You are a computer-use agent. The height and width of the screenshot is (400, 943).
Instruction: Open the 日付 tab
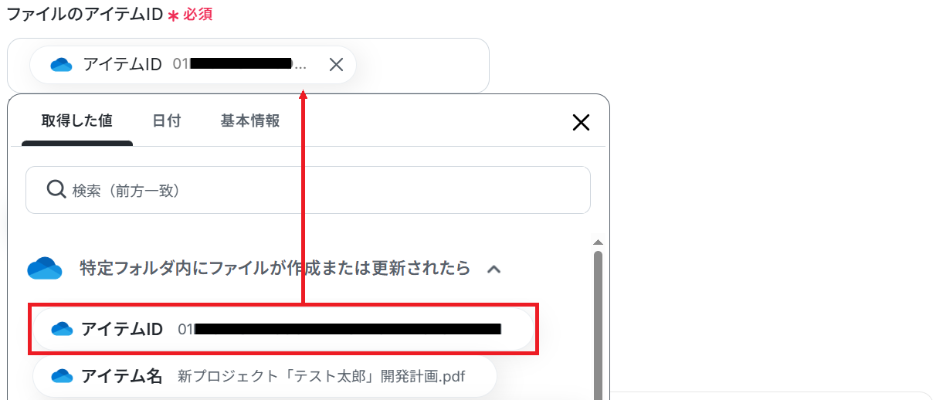[x=166, y=121]
